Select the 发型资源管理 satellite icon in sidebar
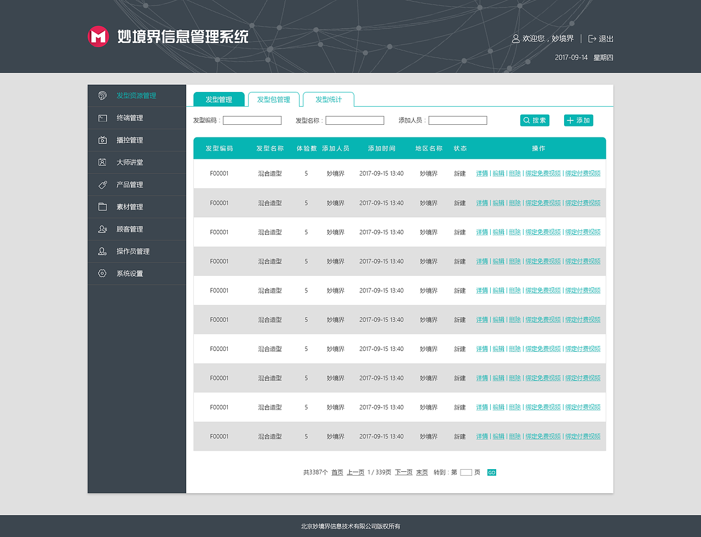The height and width of the screenshot is (537, 701). pyautogui.click(x=102, y=95)
